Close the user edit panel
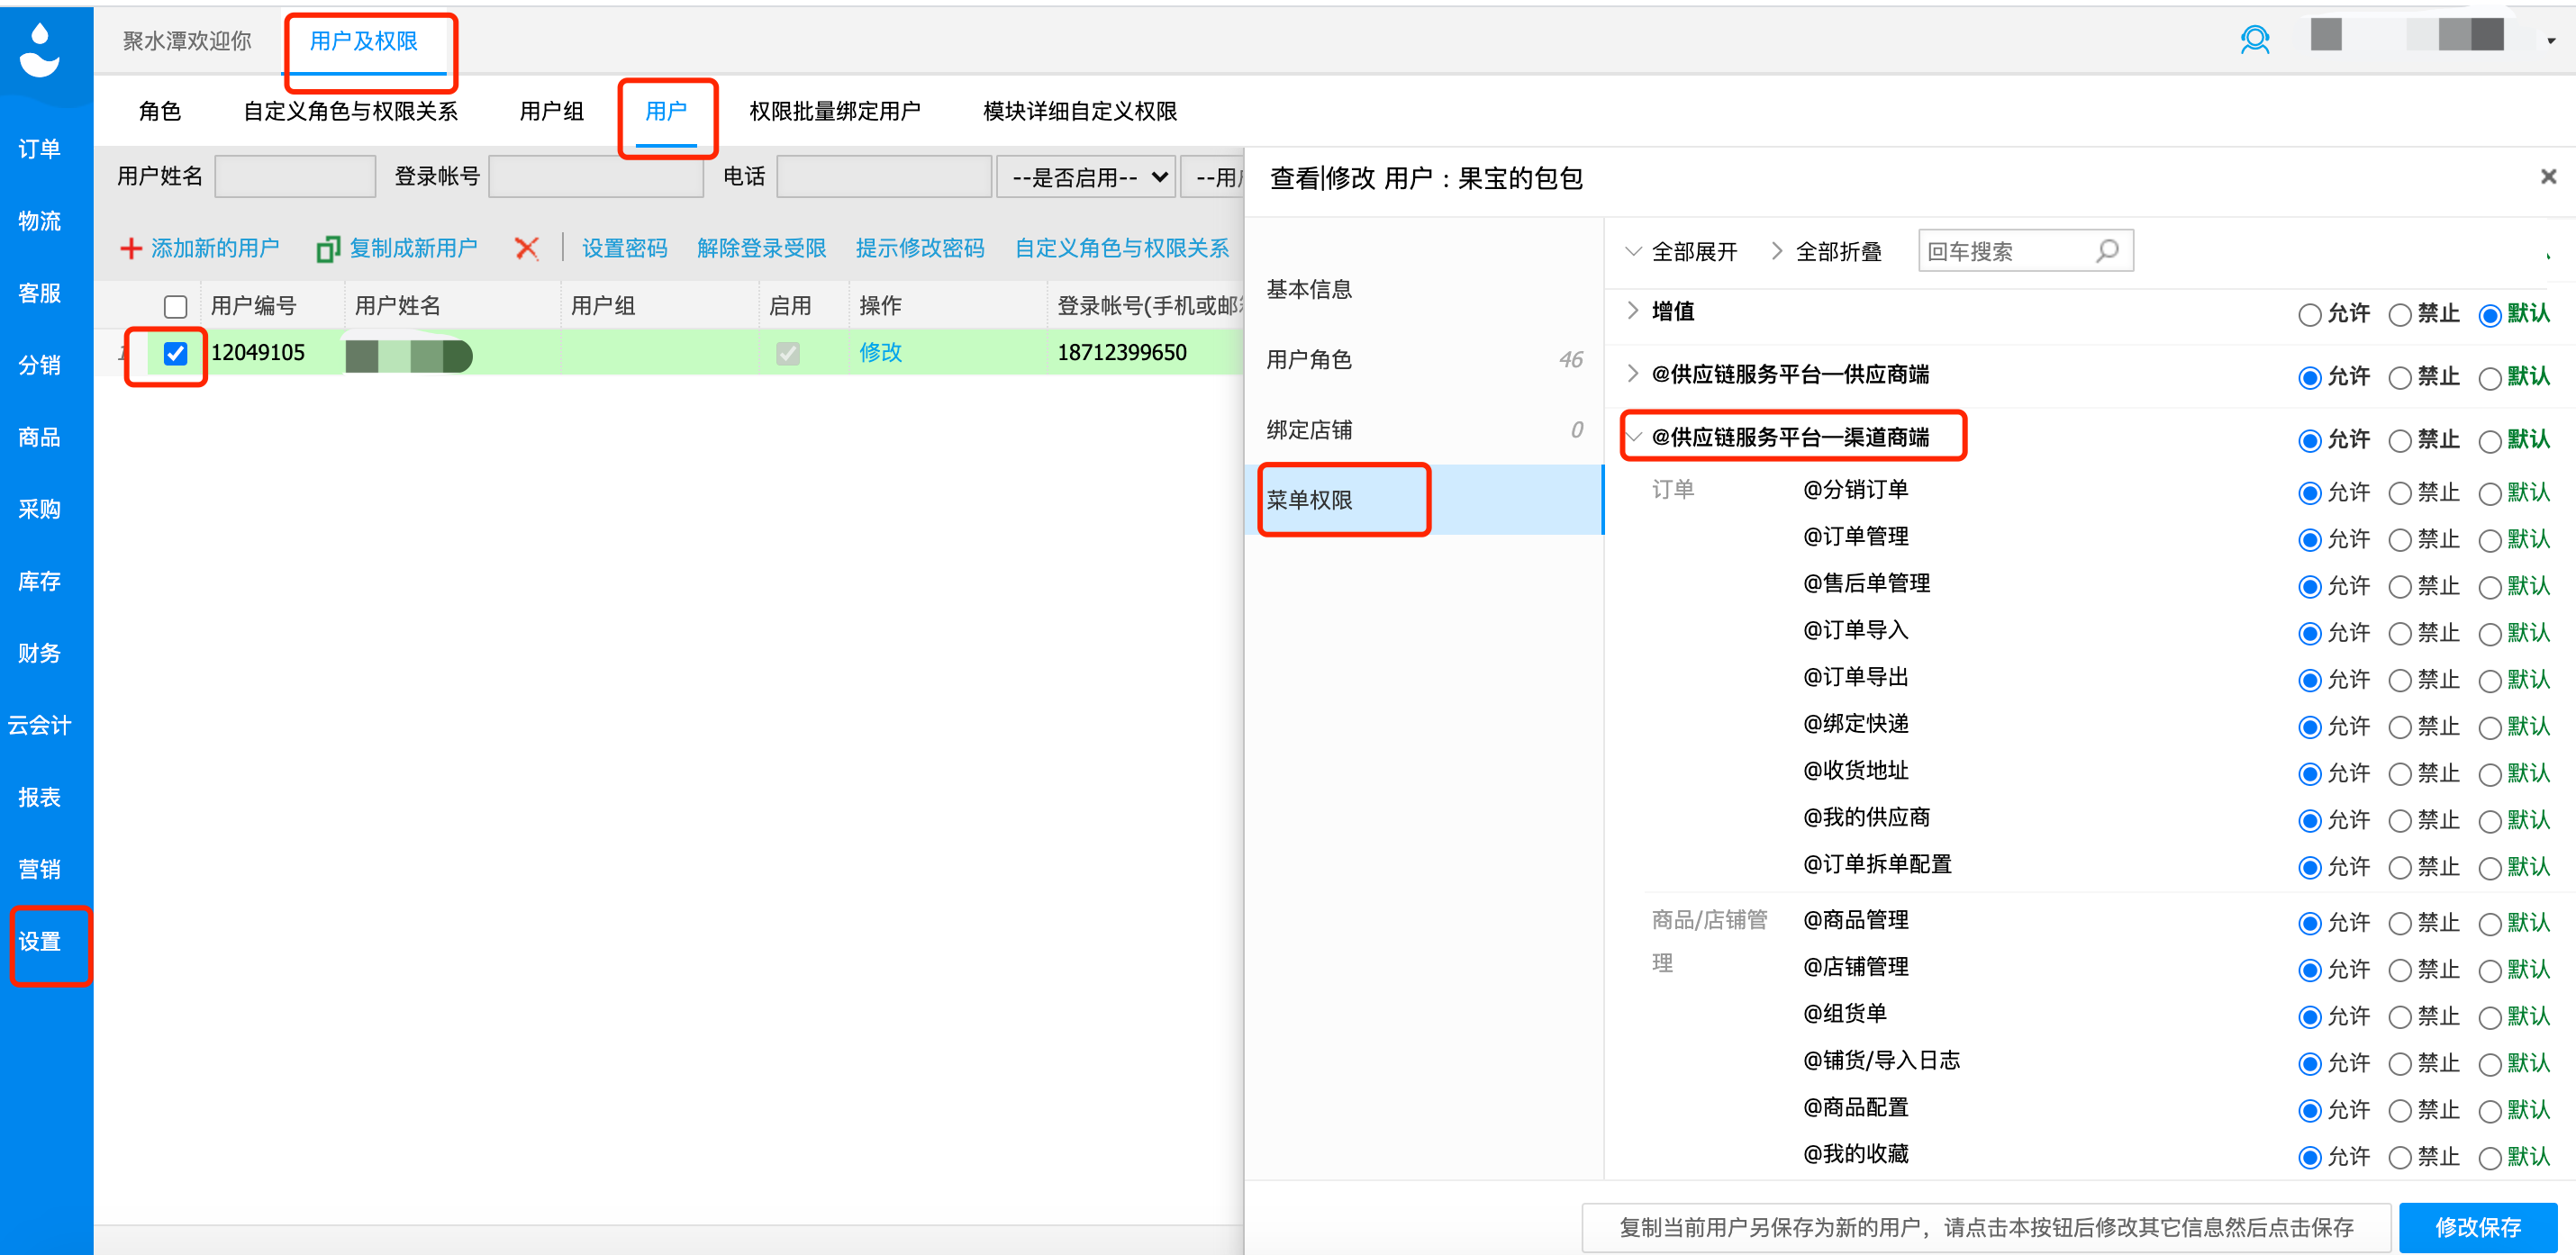 click(2548, 176)
